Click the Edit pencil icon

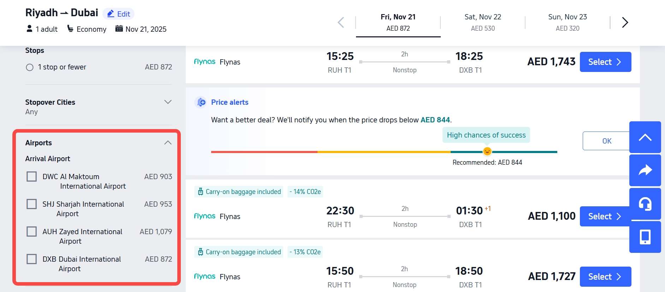coord(111,14)
